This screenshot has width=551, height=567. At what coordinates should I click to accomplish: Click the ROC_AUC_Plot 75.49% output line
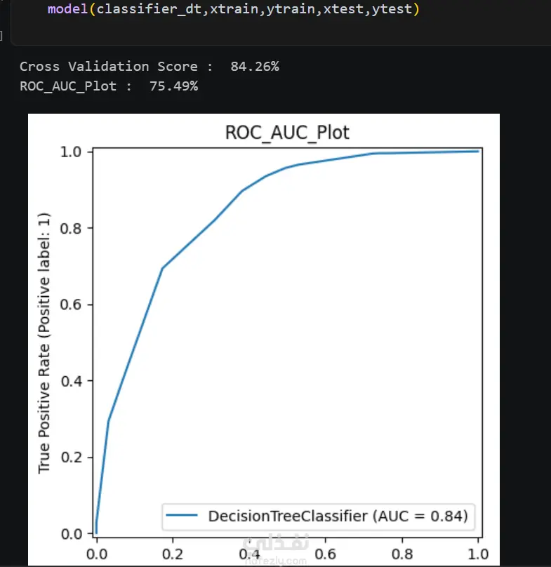109,86
